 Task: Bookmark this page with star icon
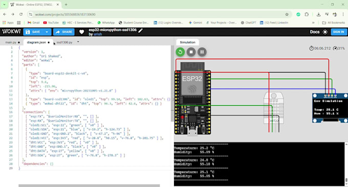287,14
